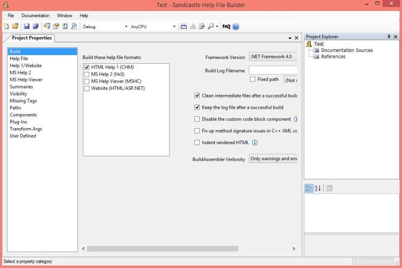Viewport: 402px width, 268px height.
Task: Open the AnyCPU platform dropdown
Action: tap(153, 26)
